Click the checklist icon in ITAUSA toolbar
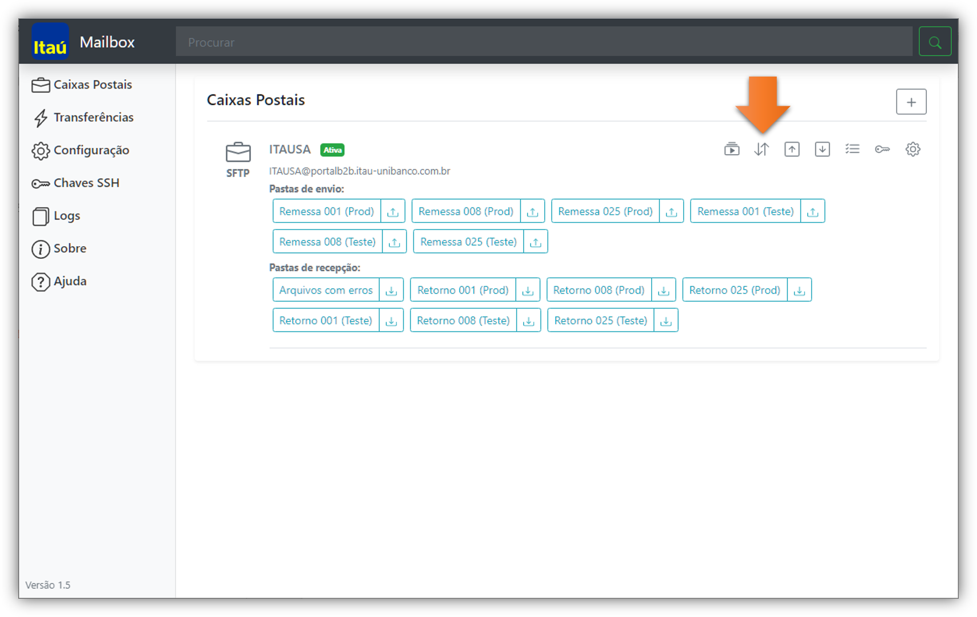This screenshot has width=977, height=617. pyautogui.click(x=852, y=150)
